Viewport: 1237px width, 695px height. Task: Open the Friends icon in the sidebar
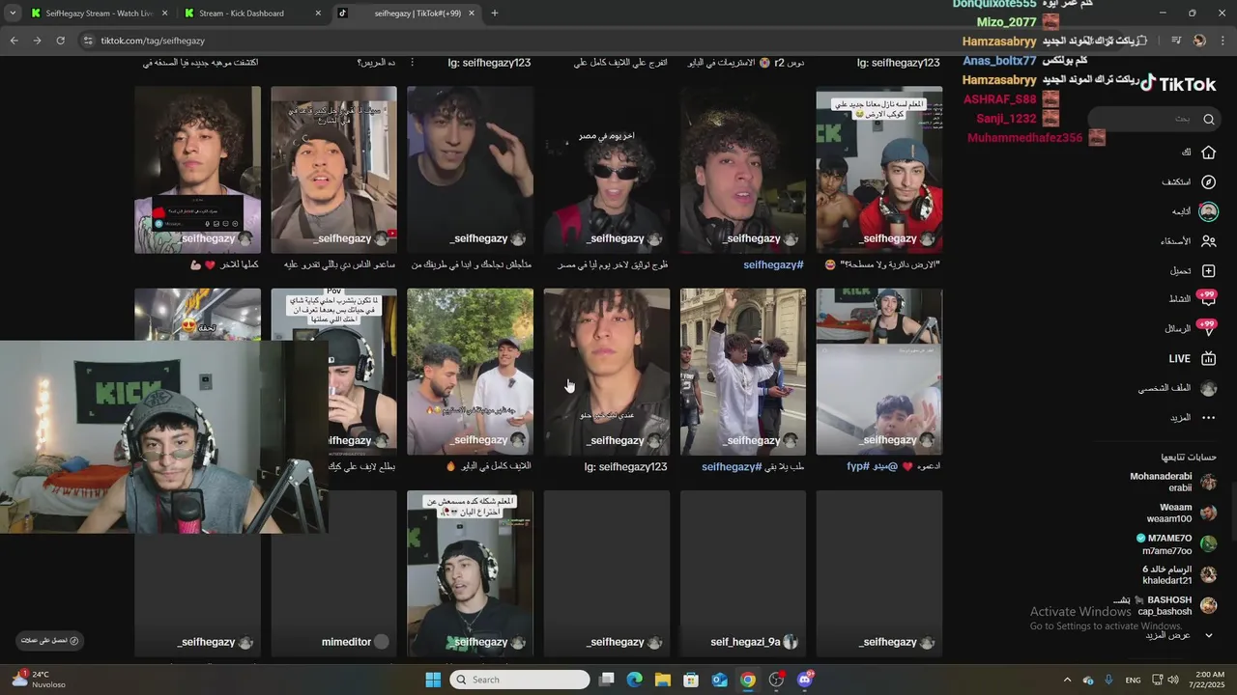pos(1208,241)
